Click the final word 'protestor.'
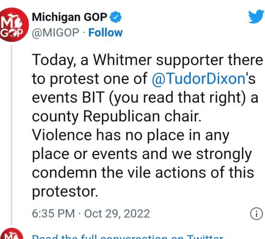Screen dimensions: 265x239 65,192
